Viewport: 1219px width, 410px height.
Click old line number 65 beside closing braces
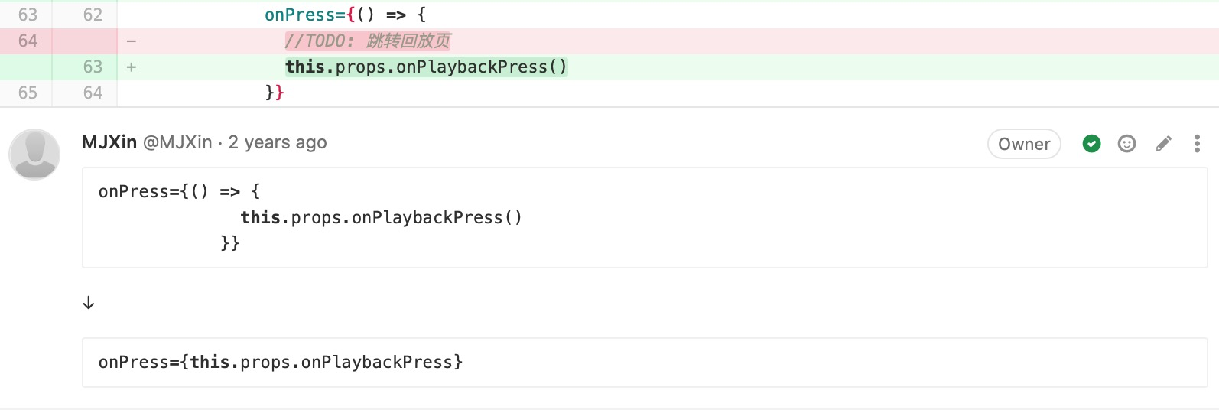(28, 93)
